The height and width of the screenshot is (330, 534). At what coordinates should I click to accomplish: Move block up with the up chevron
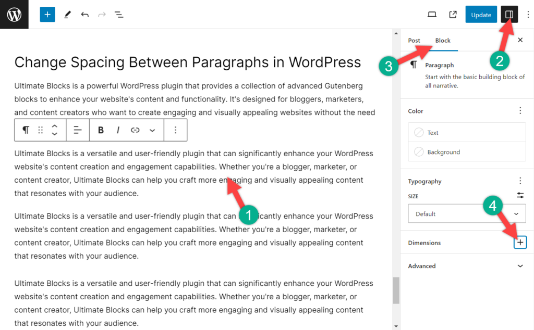click(x=54, y=126)
